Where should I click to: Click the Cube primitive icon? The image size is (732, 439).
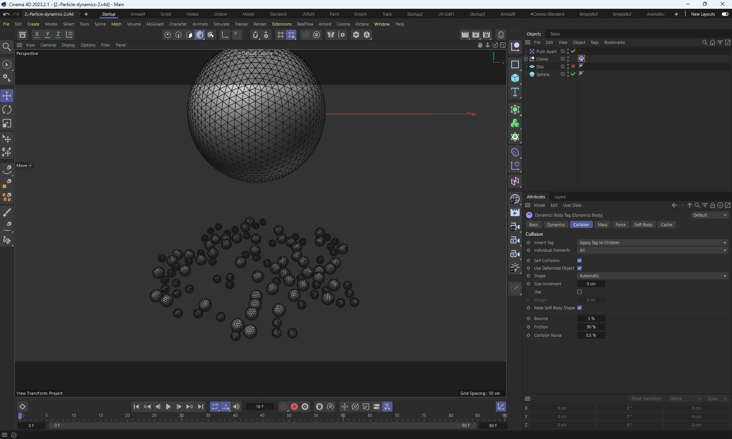coord(515,78)
